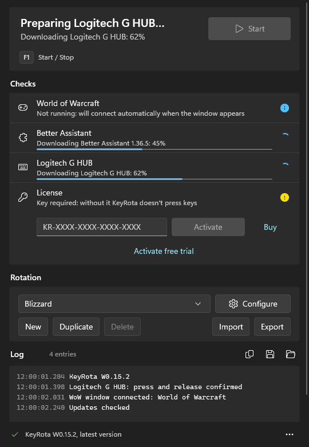Click log line 'WoW window connected'
Viewport: 309px width, 447px height.
click(148, 397)
